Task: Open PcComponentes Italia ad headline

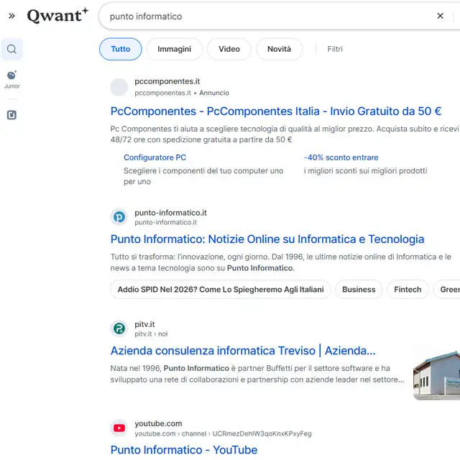Action: tap(276, 111)
